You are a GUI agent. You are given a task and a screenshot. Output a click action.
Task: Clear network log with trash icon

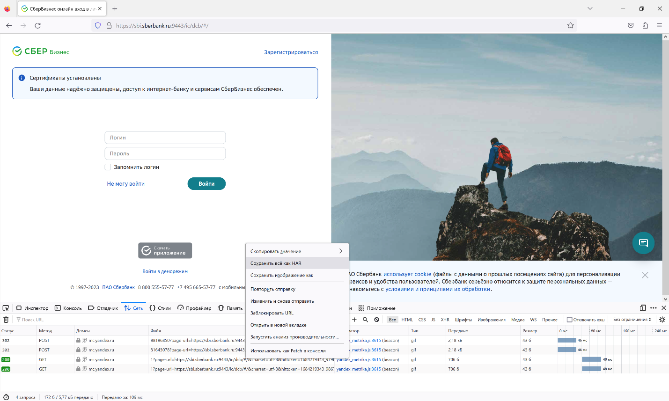pos(6,320)
